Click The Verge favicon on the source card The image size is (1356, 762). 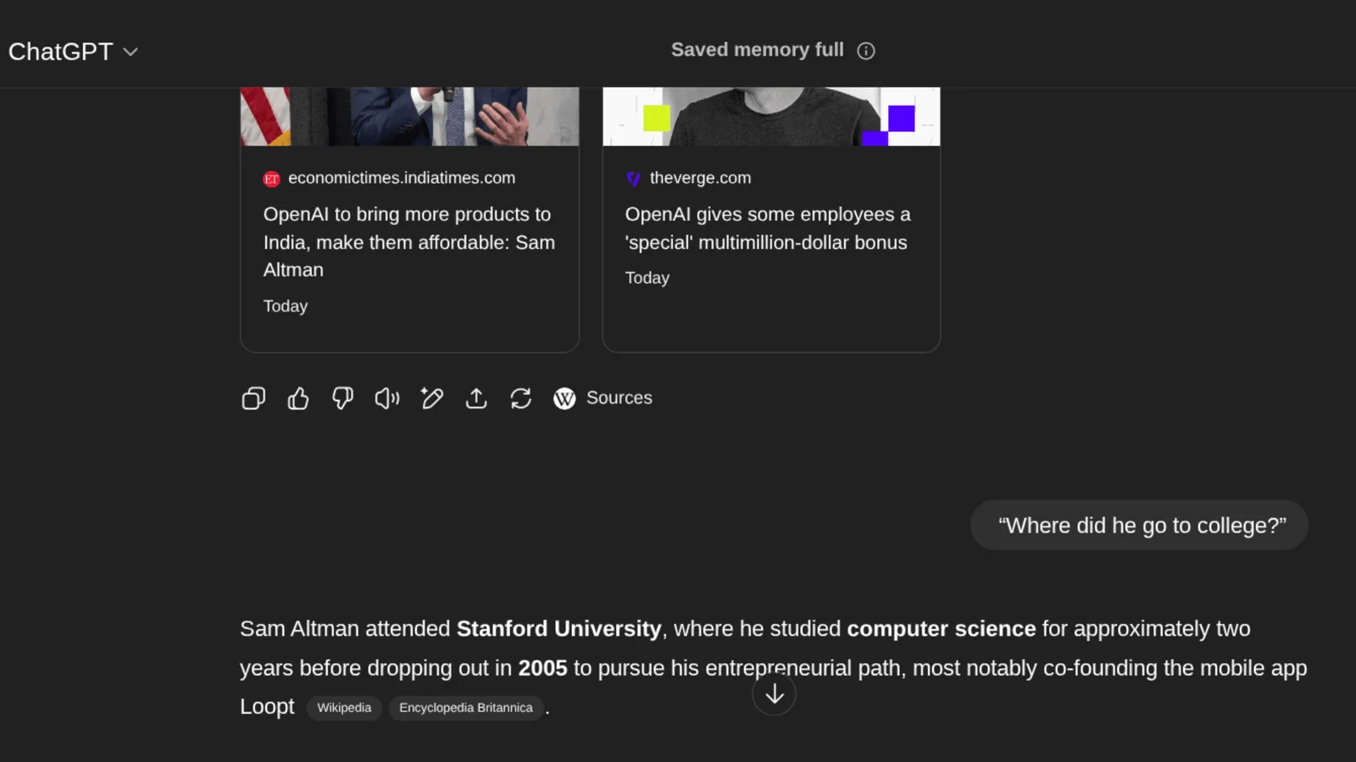[x=632, y=178]
